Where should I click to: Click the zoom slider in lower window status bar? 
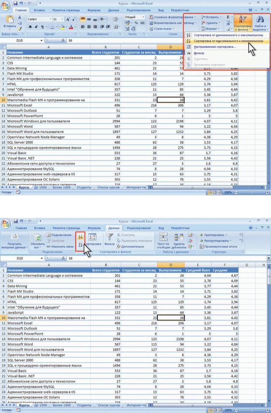tap(251, 410)
